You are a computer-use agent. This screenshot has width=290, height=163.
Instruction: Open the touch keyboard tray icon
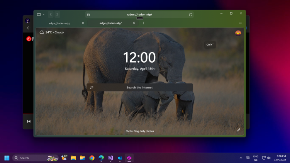248,158
